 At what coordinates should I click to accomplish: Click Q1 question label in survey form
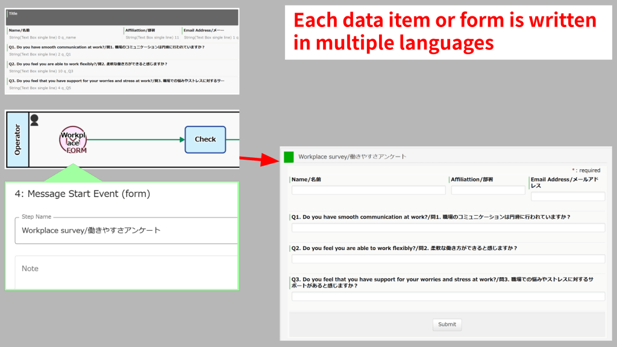pyautogui.click(x=431, y=217)
